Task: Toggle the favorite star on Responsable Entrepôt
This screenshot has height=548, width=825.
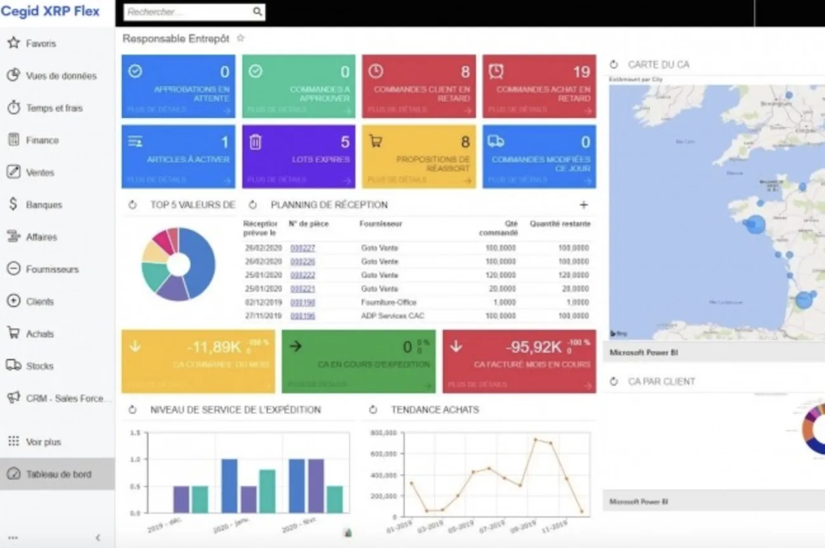Action: (x=239, y=38)
